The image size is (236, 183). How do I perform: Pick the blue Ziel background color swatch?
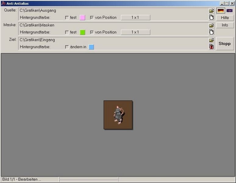(91, 47)
